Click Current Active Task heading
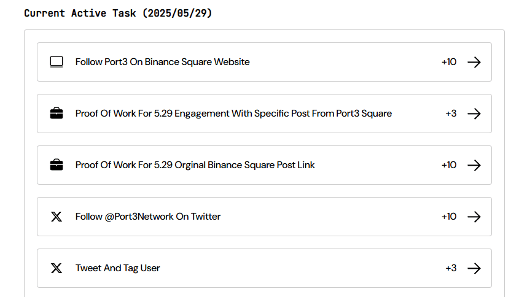The height and width of the screenshot is (297, 511). click(118, 13)
